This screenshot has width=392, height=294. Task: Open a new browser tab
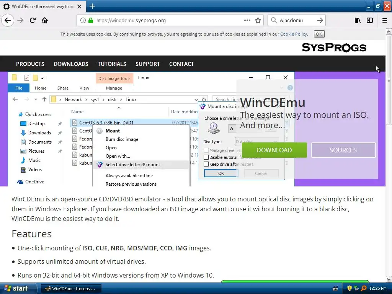click(x=92, y=6)
